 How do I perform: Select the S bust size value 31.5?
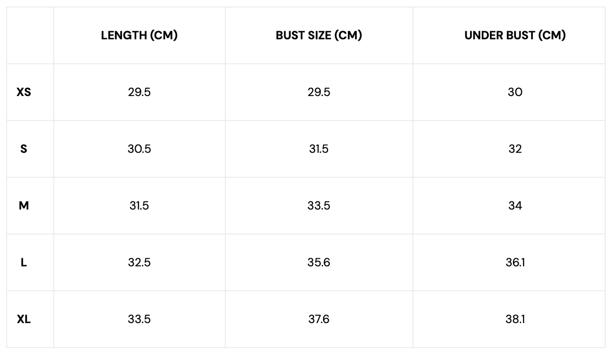[x=319, y=149]
